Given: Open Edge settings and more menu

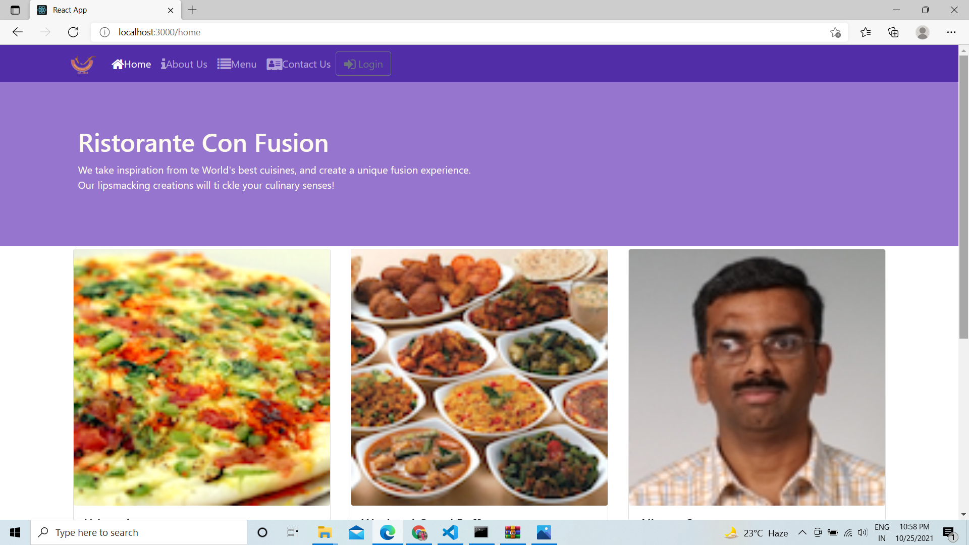Looking at the screenshot, I should [951, 32].
